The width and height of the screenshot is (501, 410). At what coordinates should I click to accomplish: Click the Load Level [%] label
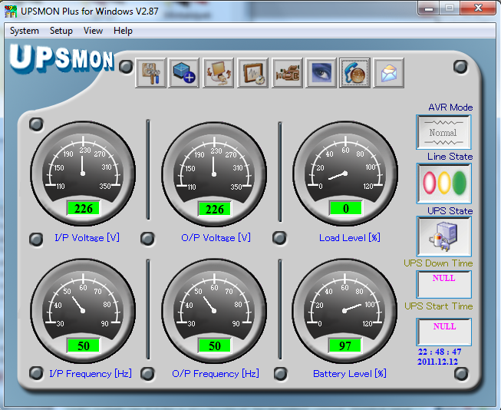[x=350, y=237]
